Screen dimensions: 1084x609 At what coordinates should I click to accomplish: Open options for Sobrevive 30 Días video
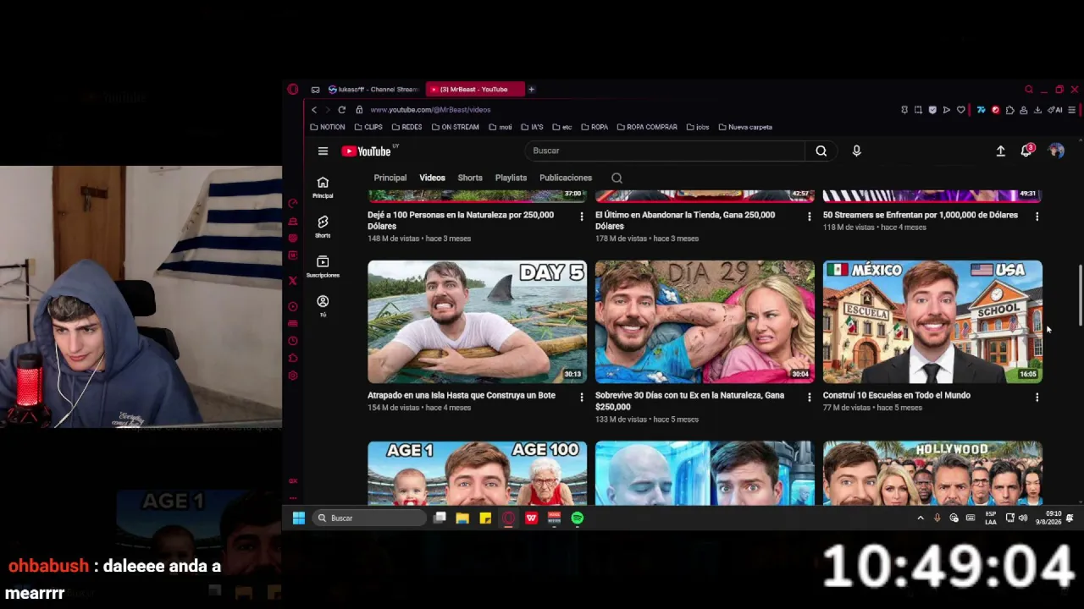(x=809, y=397)
